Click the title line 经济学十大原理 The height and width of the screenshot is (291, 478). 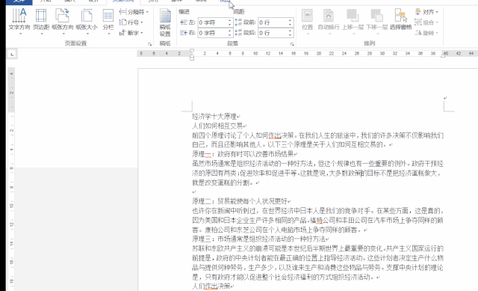click(x=214, y=117)
